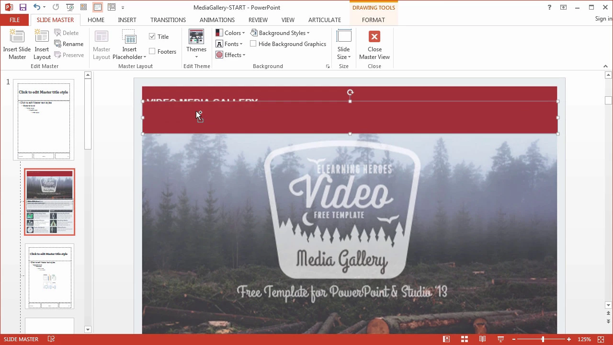Switch to the VIEW tab
Viewport: 613px width, 345px height.
coord(288,20)
